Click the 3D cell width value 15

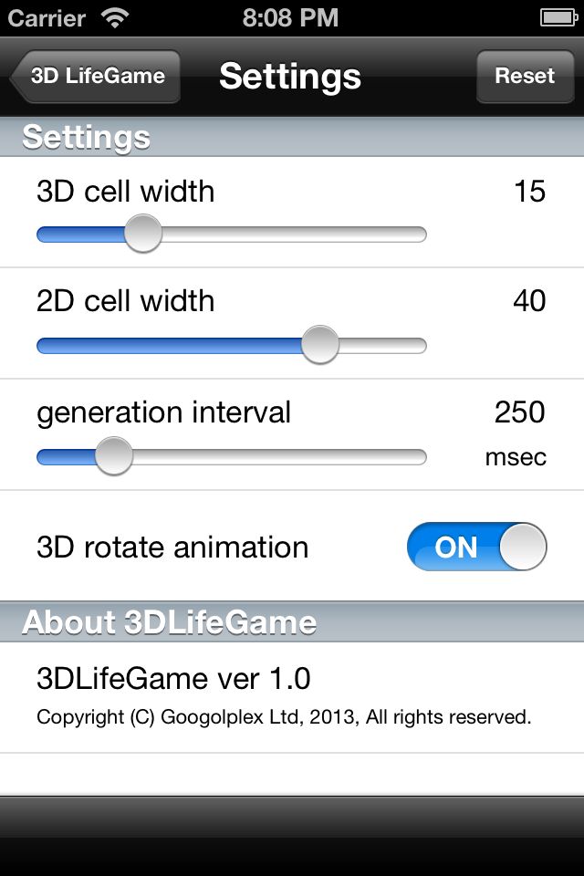click(x=529, y=192)
